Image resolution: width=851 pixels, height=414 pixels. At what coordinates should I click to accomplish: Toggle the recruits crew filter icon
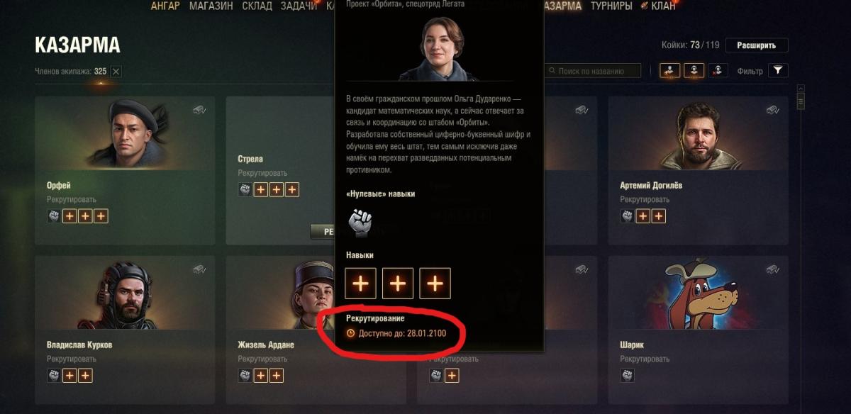pyautogui.click(x=670, y=70)
